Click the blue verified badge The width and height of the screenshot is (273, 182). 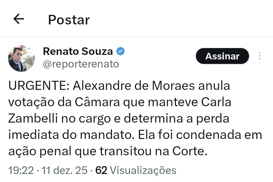(120, 51)
